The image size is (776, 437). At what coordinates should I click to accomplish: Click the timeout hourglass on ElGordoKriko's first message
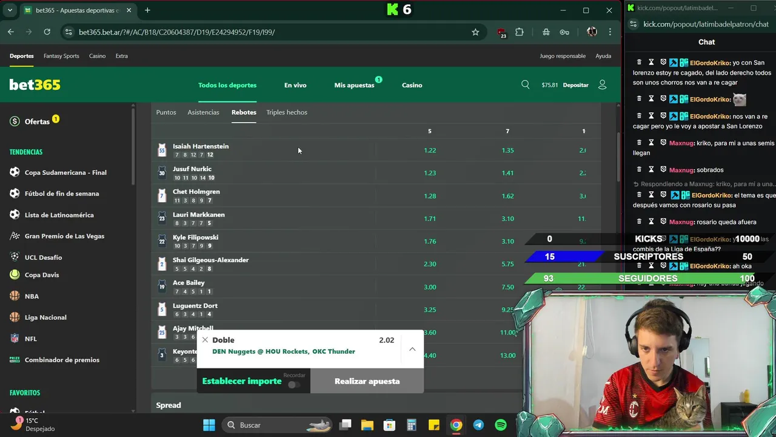pyautogui.click(x=651, y=63)
